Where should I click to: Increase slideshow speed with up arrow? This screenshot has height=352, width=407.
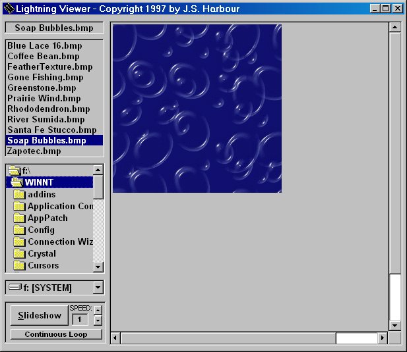pyautogui.click(x=98, y=310)
